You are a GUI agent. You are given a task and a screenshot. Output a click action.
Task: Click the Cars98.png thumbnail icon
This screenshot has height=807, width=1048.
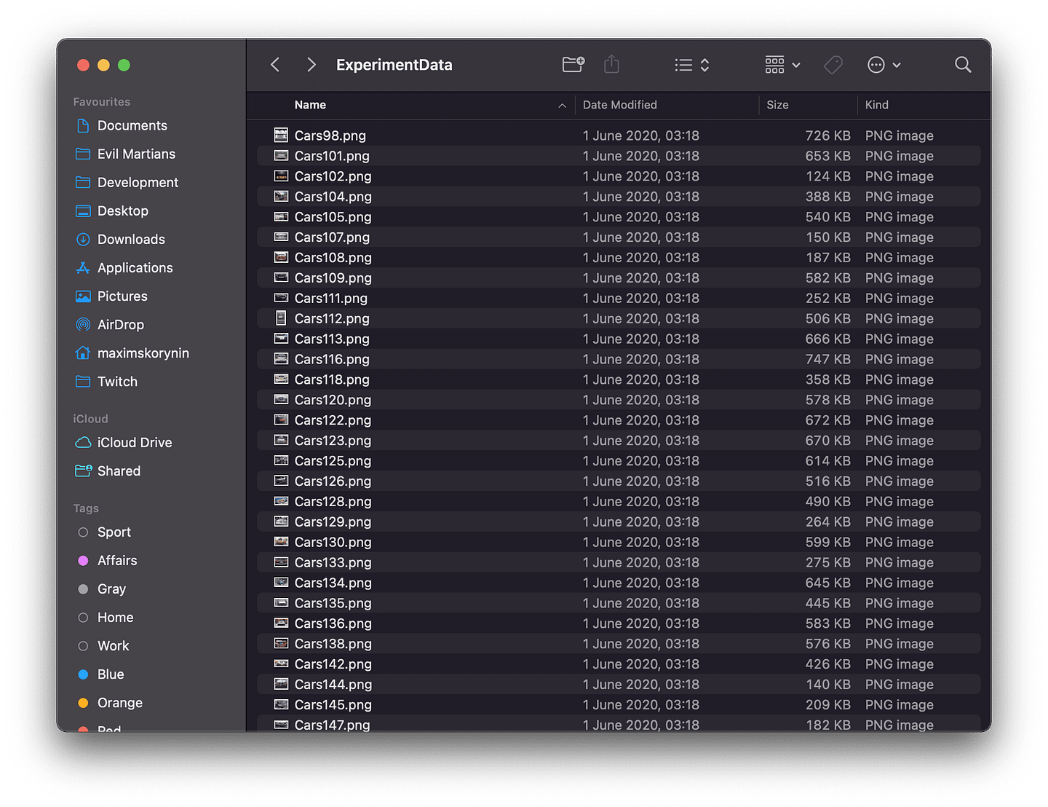(x=281, y=135)
